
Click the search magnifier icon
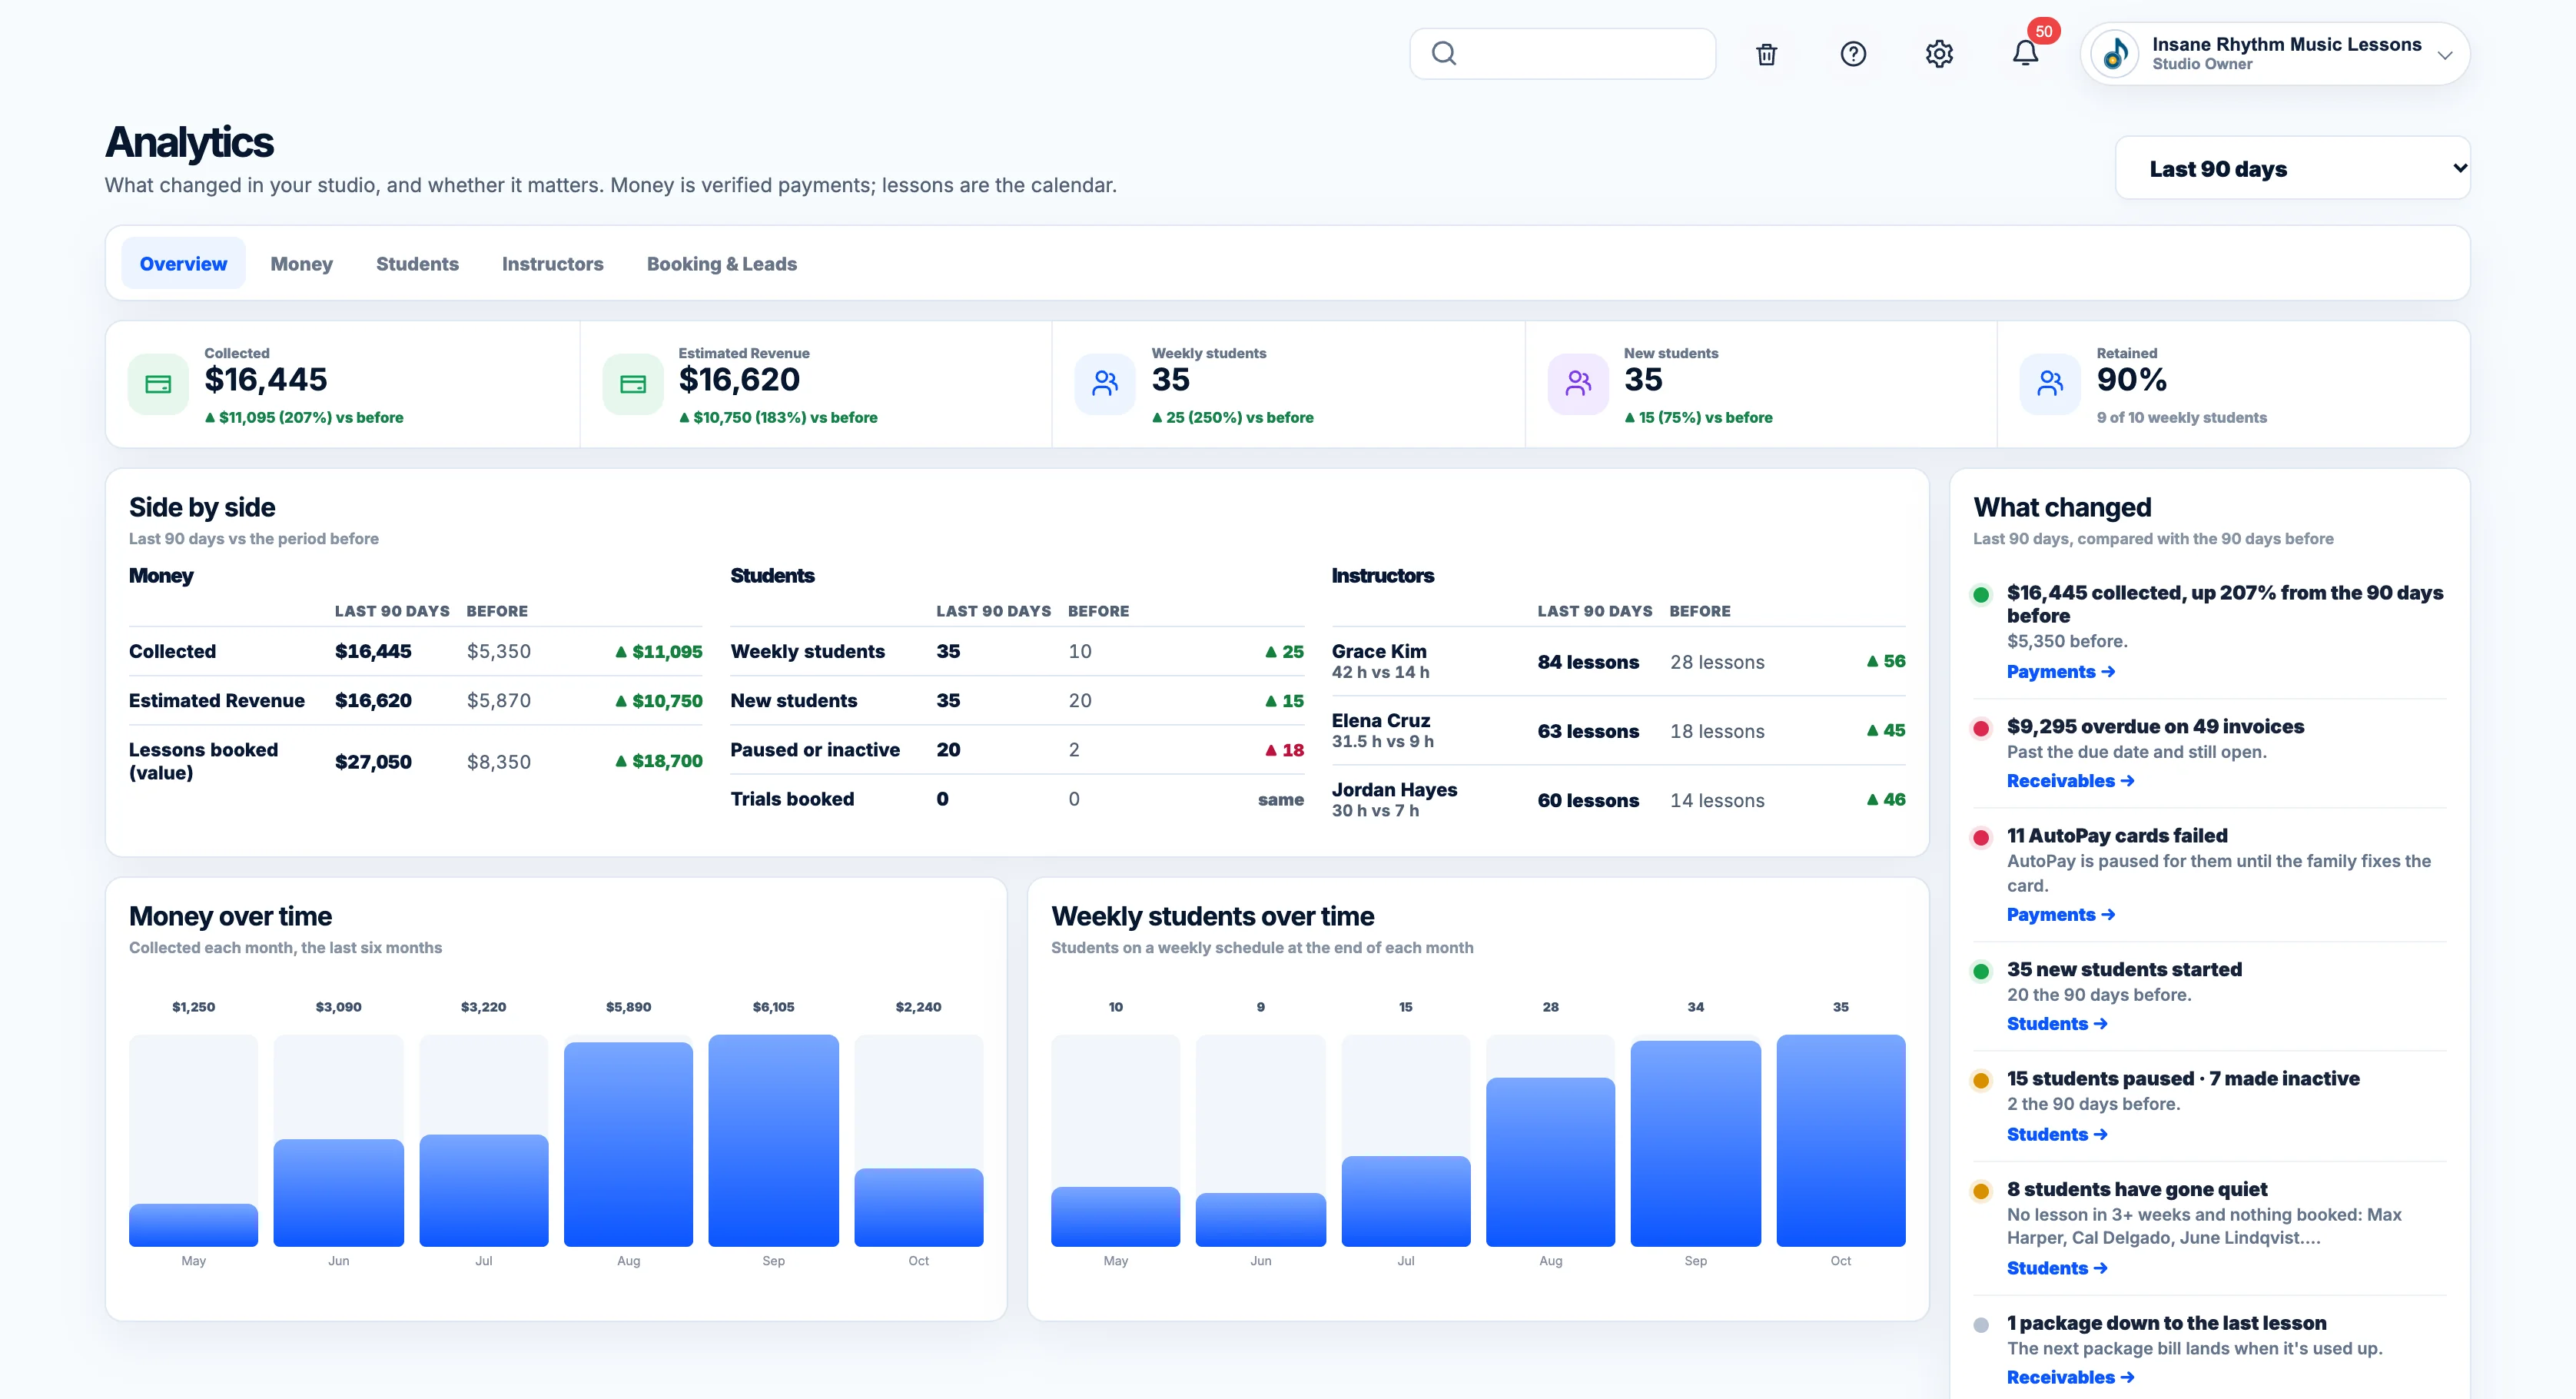coord(1443,53)
